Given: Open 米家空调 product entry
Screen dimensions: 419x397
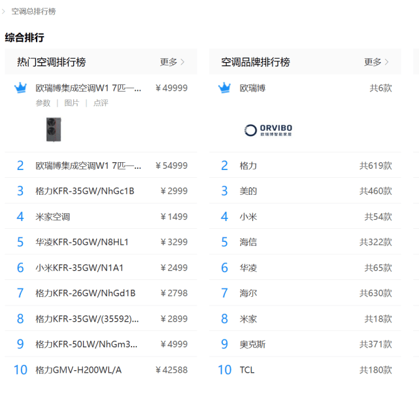Looking at the screenshot, I should click(52, 216).
